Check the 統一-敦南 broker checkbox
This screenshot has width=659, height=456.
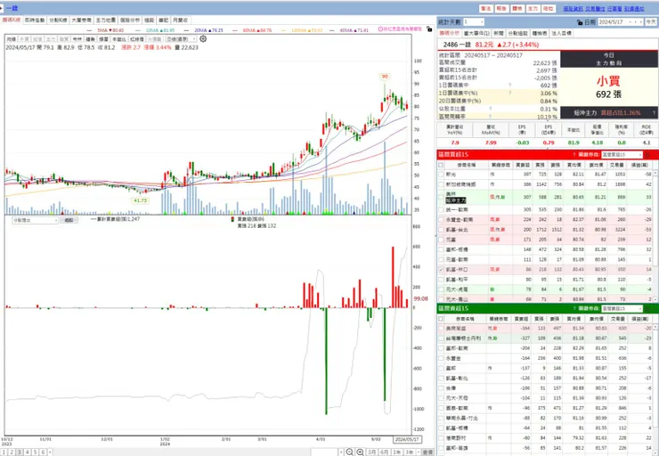[441, 209]
